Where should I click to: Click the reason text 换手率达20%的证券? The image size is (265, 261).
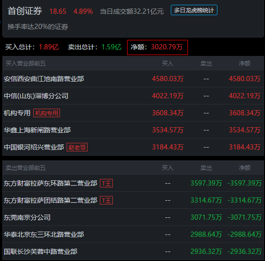[x=38, y=27]
